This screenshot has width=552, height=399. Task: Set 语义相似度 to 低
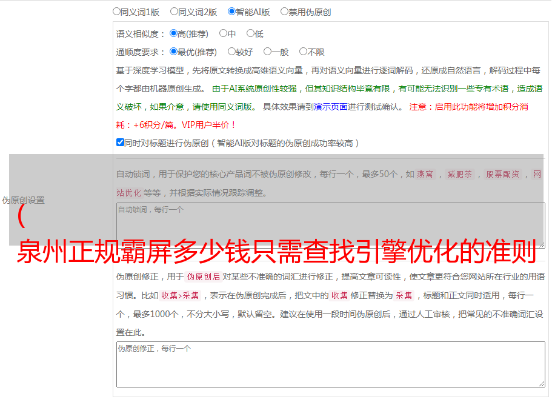[250, 33]
